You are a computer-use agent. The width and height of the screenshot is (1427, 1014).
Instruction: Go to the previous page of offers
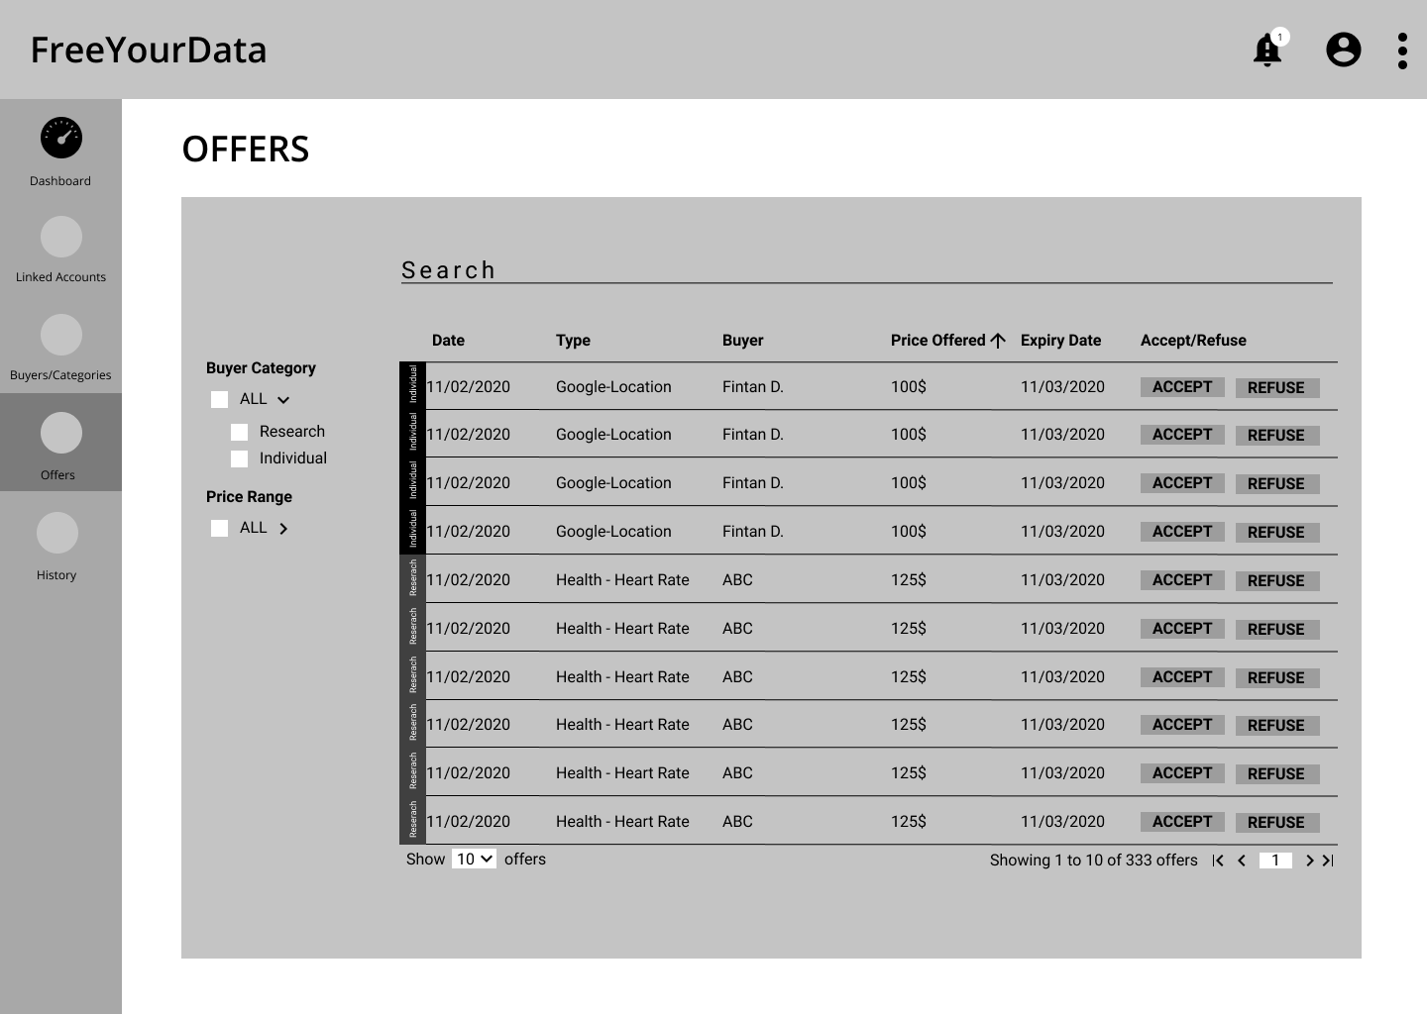[1242, 861]
